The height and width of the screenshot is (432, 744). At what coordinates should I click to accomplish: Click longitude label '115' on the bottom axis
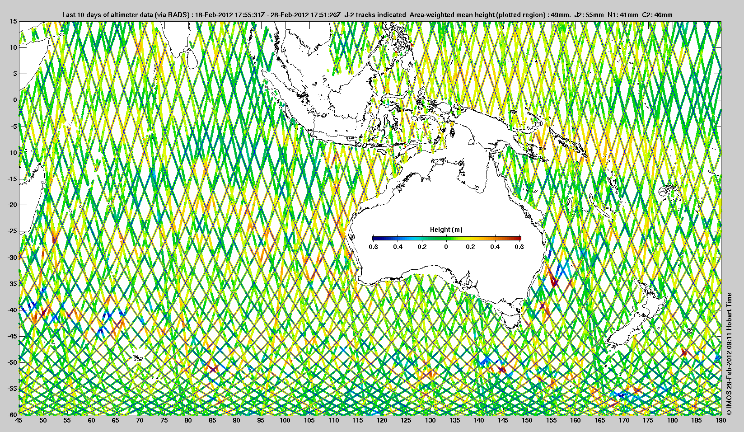click(x=357, y=420)
